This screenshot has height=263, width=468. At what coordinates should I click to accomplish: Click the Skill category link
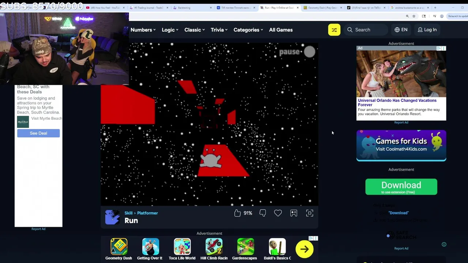pyautogui.click(x=128, y=213)
